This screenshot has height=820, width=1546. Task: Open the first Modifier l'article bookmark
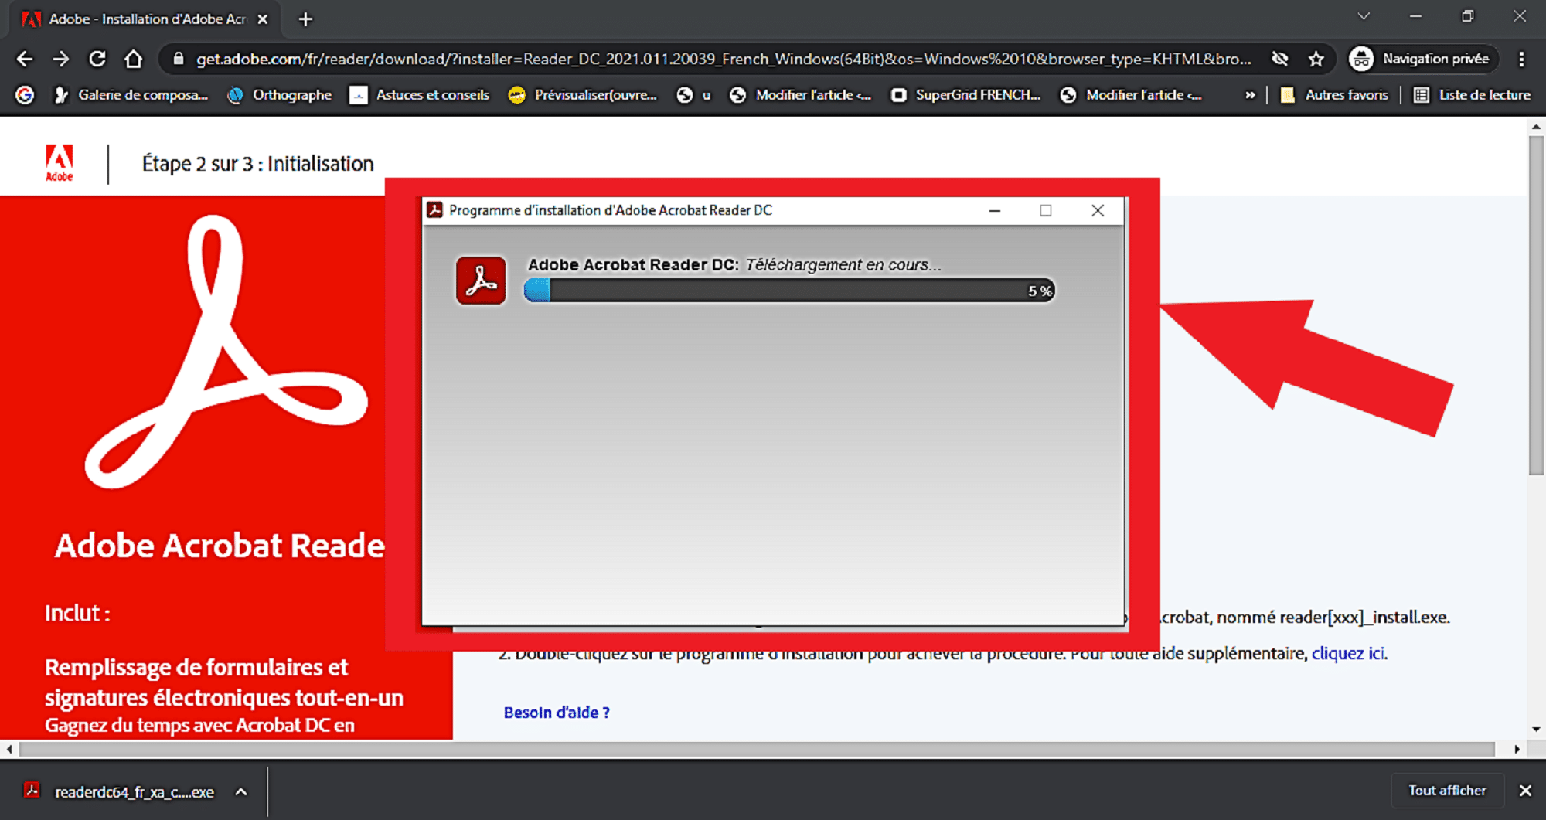click(x=801, y=94)
